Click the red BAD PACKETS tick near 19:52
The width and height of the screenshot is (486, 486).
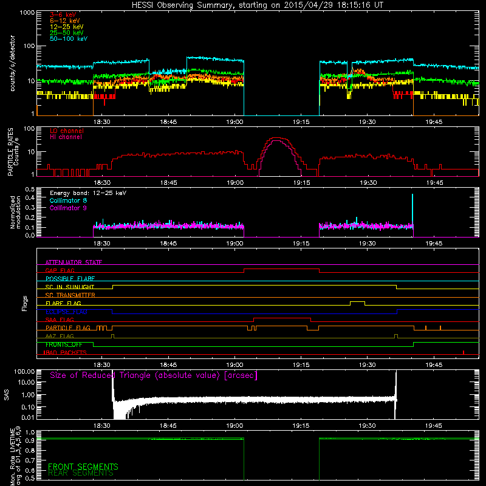464,352
